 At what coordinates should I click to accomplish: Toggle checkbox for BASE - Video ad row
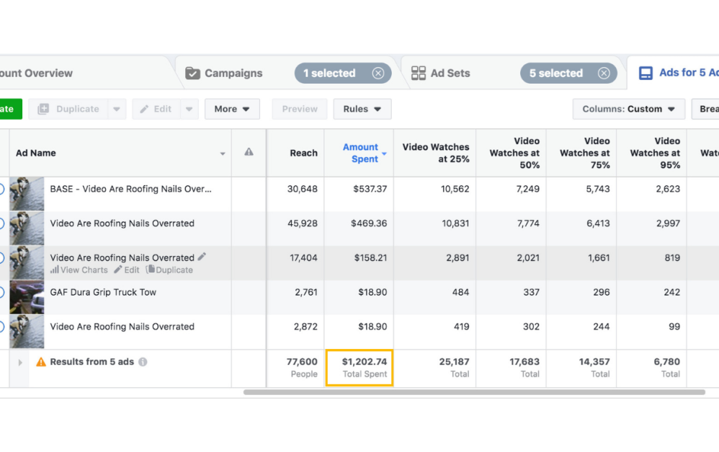(1, 189)
